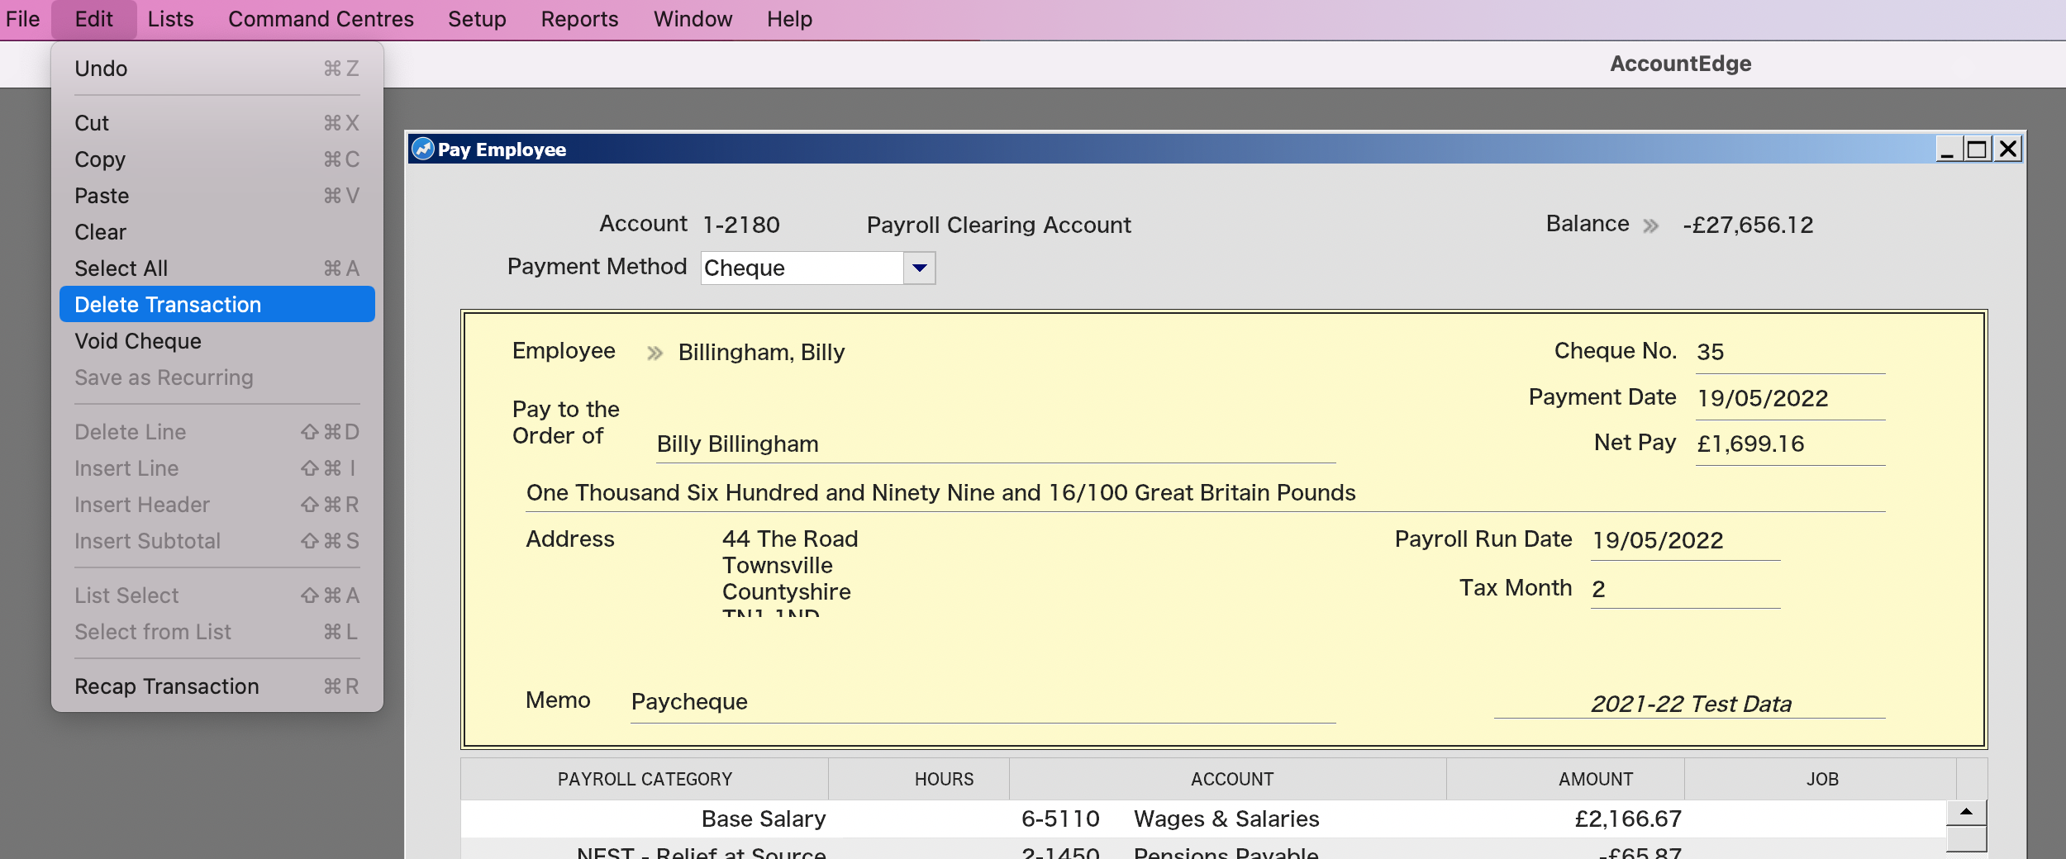Viewport: 2066px width, 859px height.
Task: Maximize the Pay Employee window
Action: (x=1977, y=149)
